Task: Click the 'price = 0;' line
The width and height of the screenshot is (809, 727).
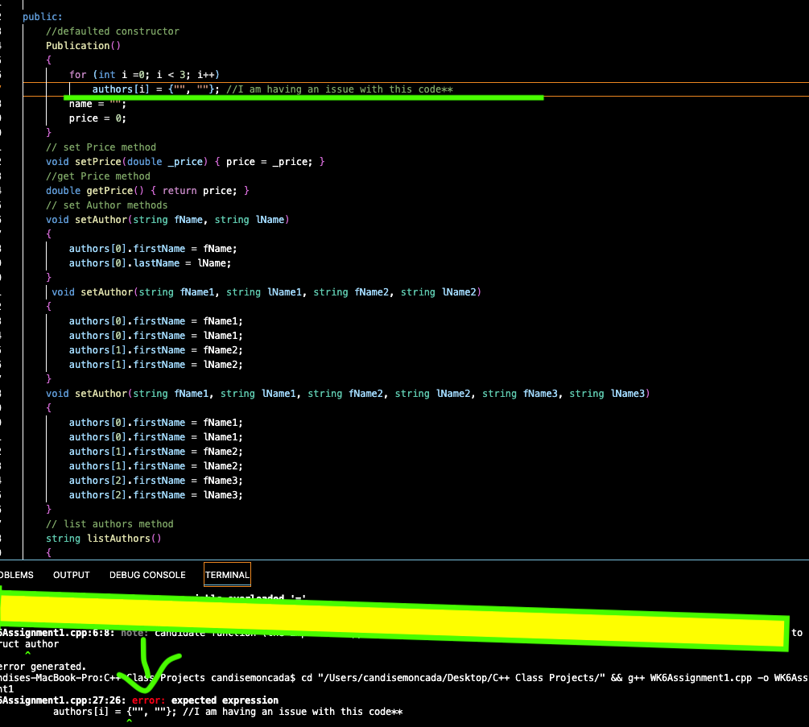Action: 97,118
